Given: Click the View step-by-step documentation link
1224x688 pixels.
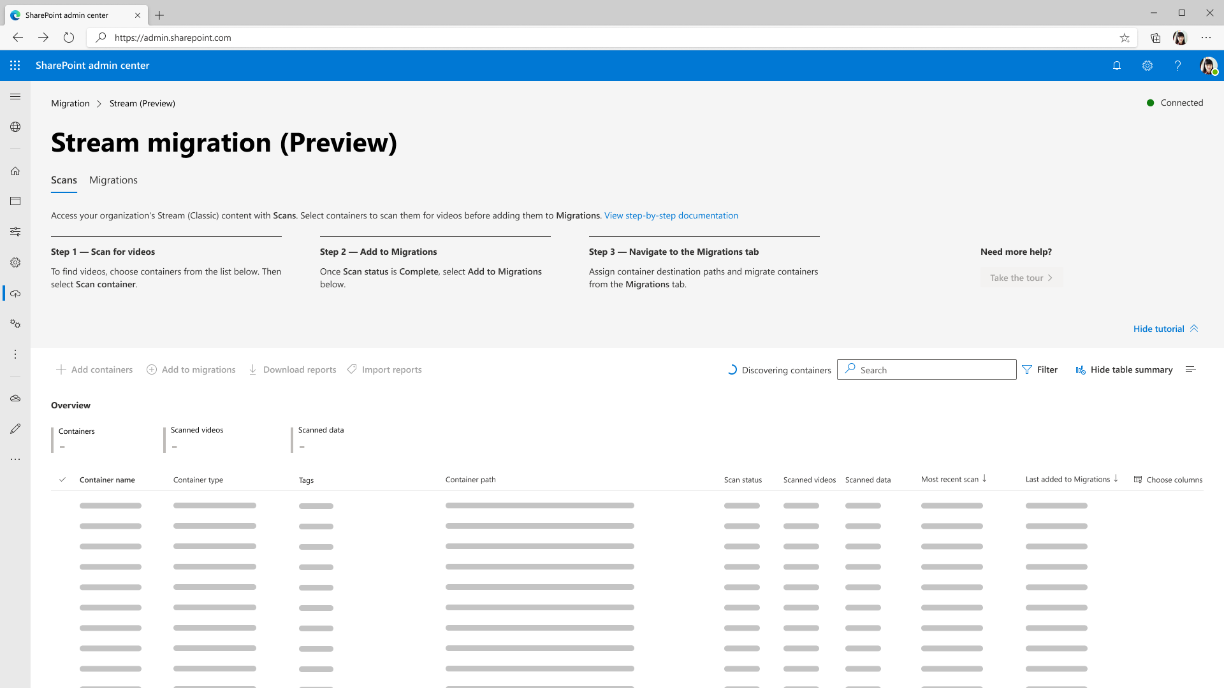Looking at the screenshot, I should (x=671, y=215).
